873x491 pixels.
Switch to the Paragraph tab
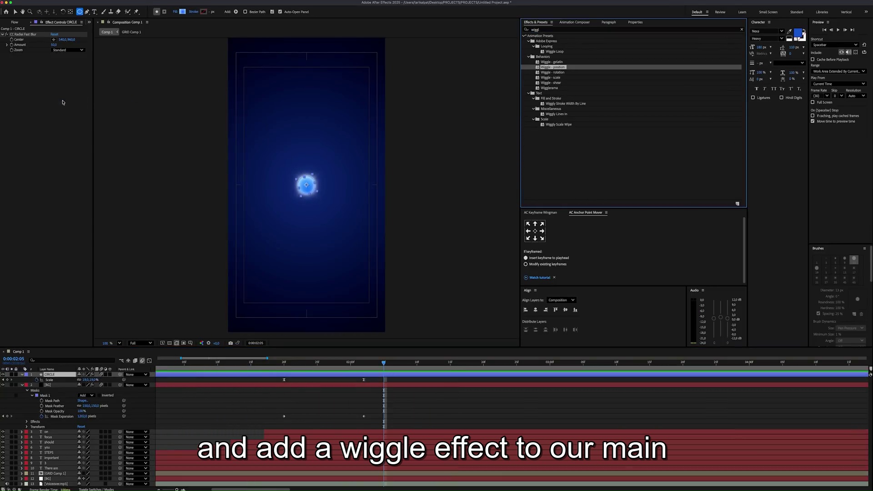click(608, 22)
